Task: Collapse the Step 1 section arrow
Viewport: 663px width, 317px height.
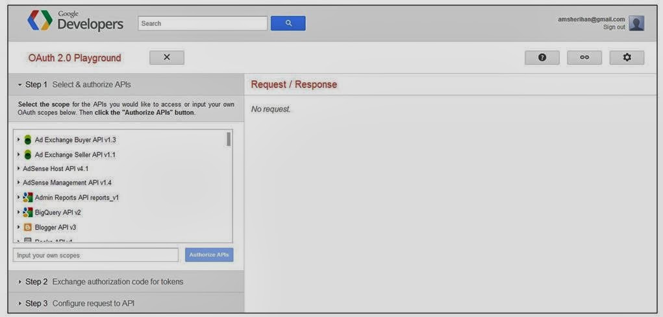Action: (20, 85)
